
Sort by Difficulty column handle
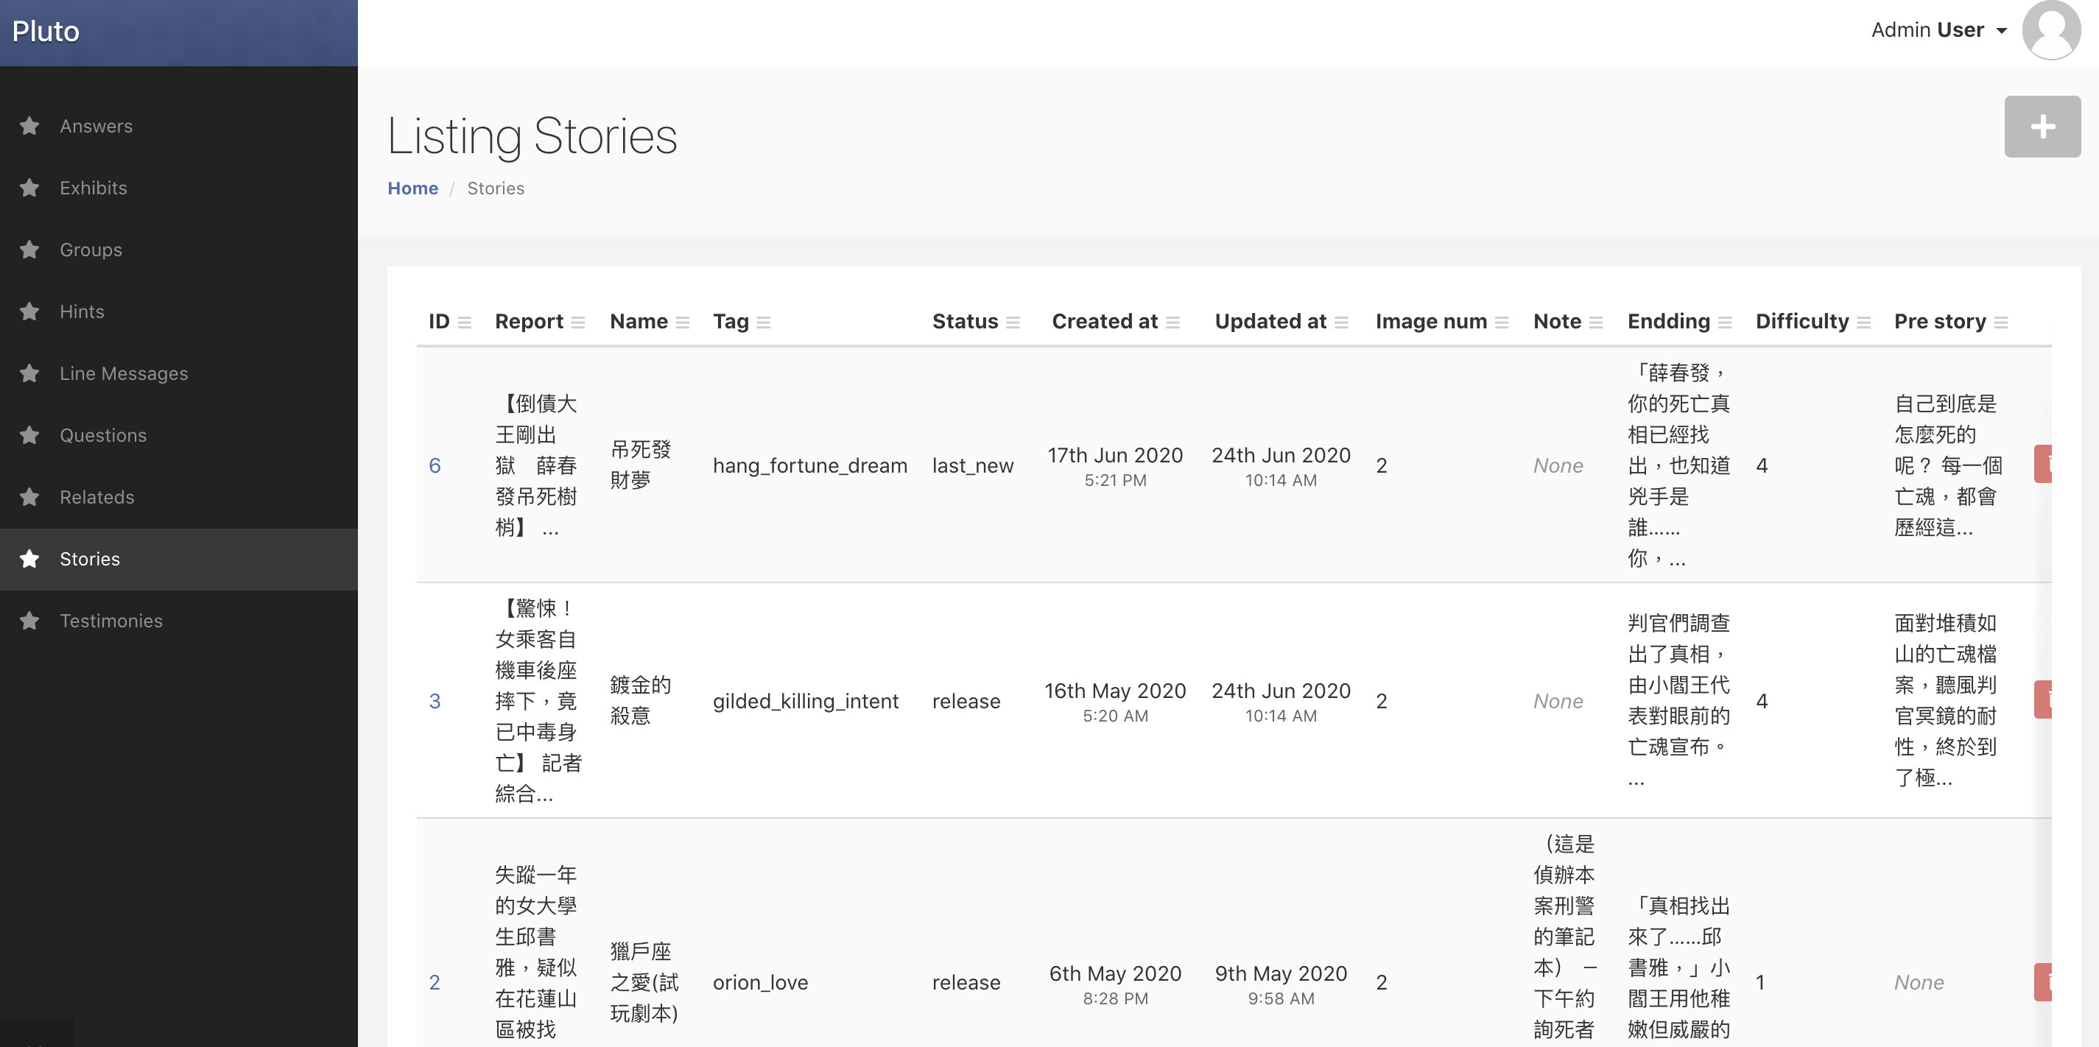pyautogui.click(x=1863, y=322)
